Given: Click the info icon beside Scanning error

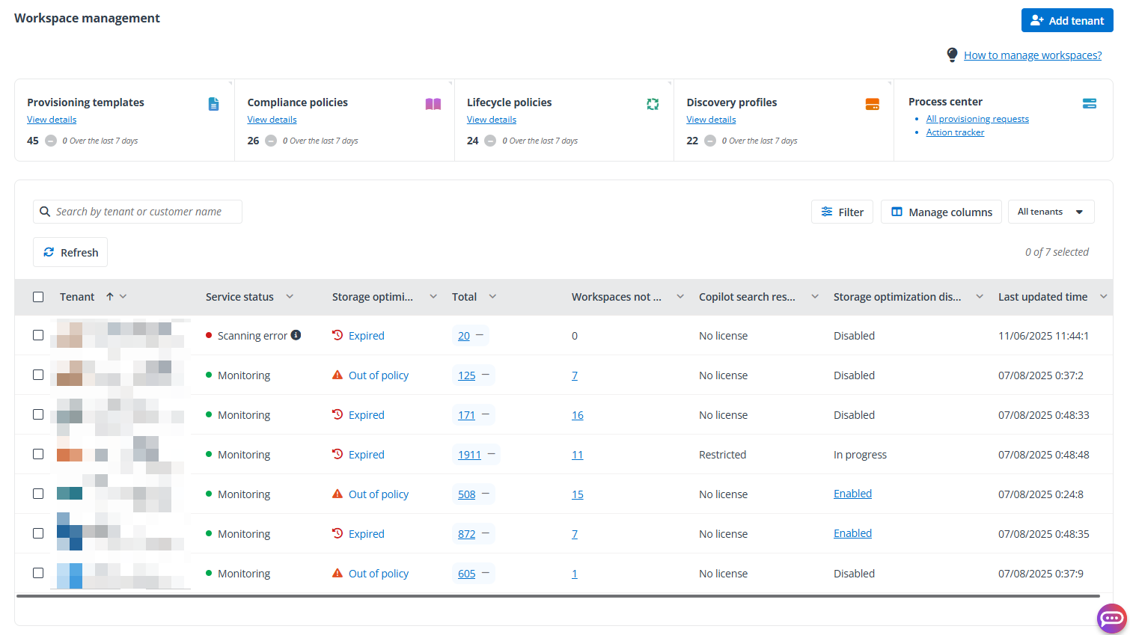Looking at the screenshot, I should pyautogui.click(x=296, y=335).
